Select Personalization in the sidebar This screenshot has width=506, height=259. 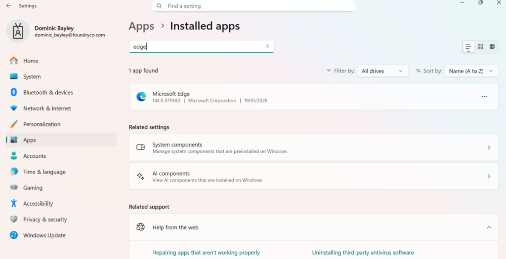coord(42,124)
